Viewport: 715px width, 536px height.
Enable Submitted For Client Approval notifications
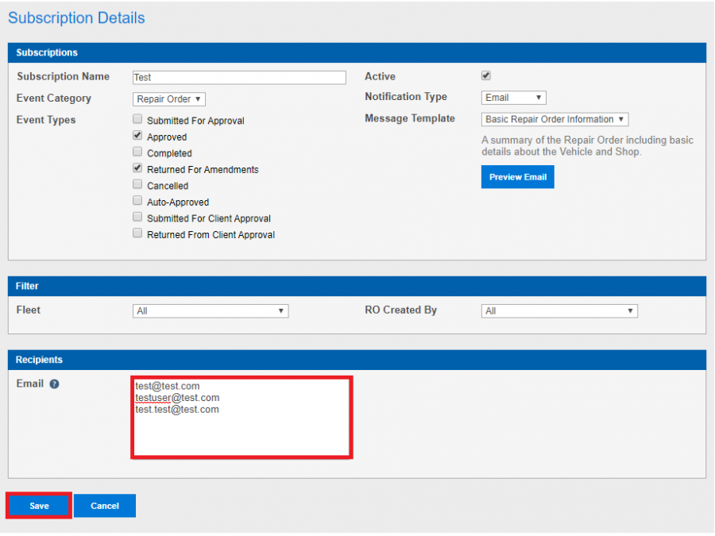(x=137, y=218)
